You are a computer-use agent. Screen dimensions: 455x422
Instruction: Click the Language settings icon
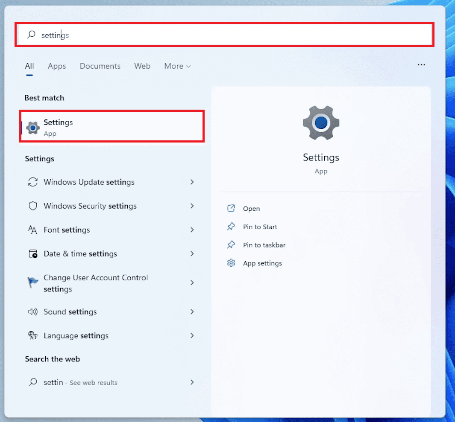(32, 335)
